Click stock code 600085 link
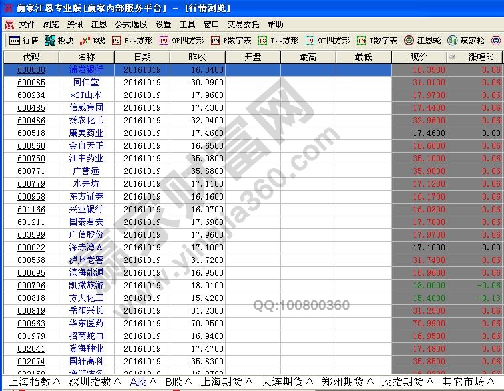504x391 pixels. coord(31,83)
